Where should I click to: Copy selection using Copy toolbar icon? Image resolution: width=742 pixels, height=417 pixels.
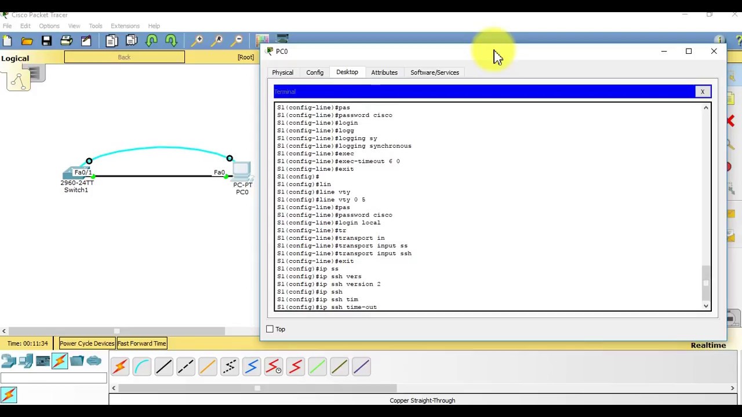(x=111, y=41)
